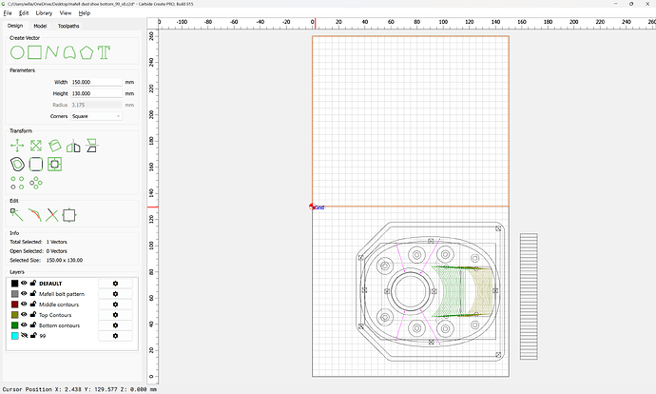Open the Linear Array tool
This screenshot has width=656, height=394.
point(17,183)
